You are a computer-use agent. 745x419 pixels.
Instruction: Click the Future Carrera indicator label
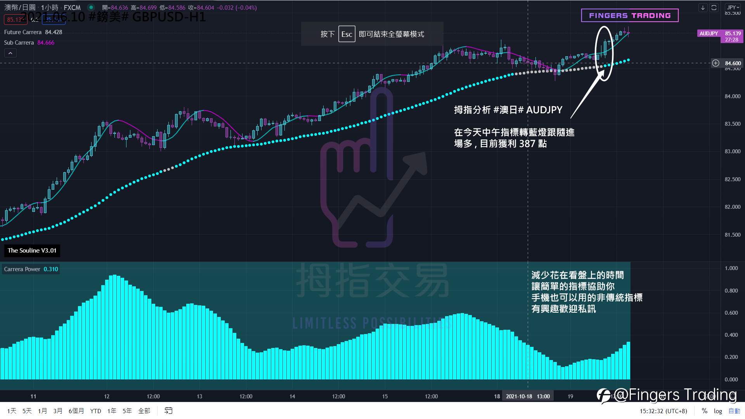pyautogui.click(x=23, y=32)
